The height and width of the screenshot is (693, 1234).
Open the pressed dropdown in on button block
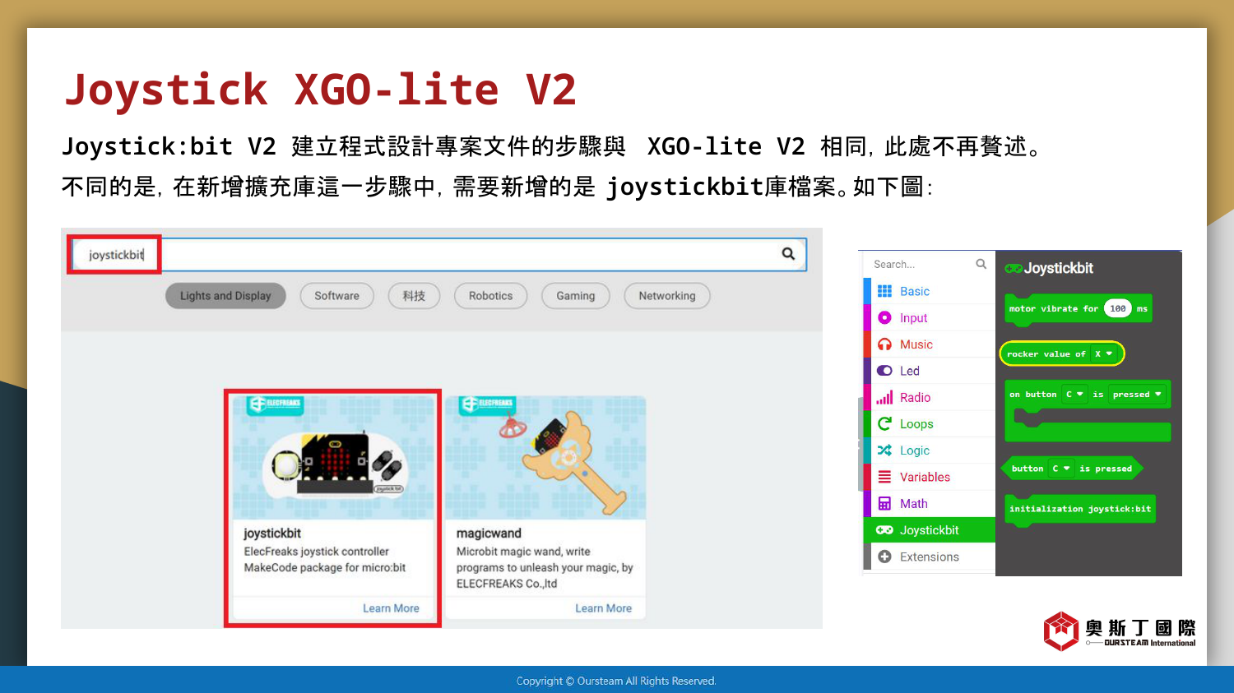pyautogui.click(x=1137, y=395)
